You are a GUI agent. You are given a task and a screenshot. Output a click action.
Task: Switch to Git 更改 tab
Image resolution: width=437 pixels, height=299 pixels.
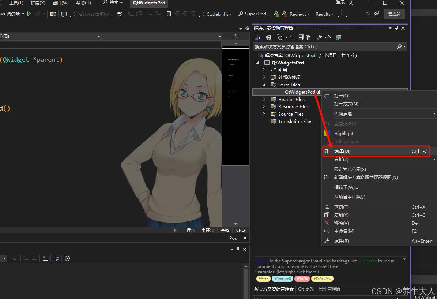pos(306,289)
